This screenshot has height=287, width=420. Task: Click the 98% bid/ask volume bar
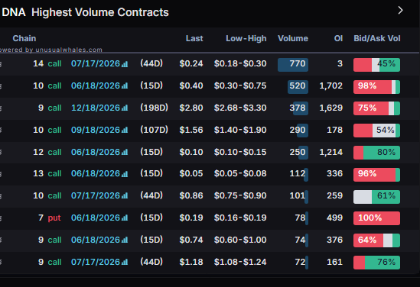pos(376,87)
